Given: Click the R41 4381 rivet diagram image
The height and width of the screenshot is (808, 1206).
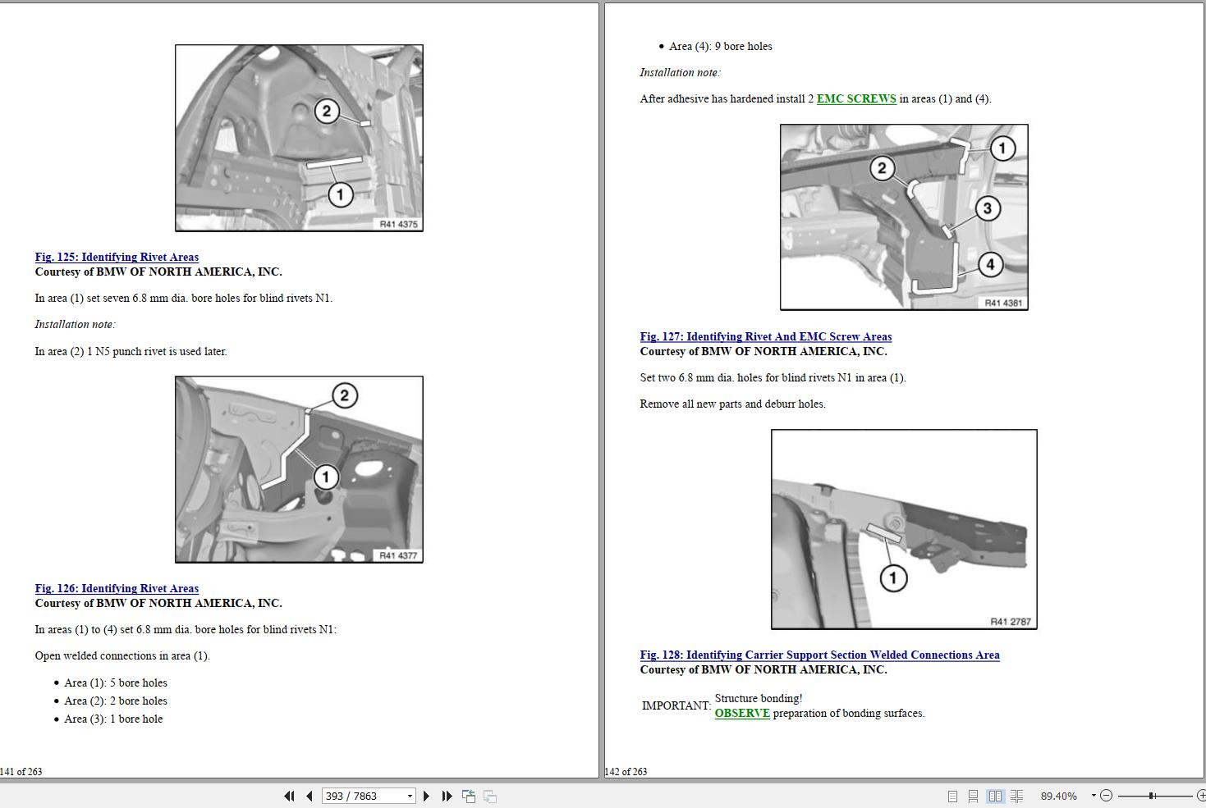Looking at the screenshot, I should [903, 217].
